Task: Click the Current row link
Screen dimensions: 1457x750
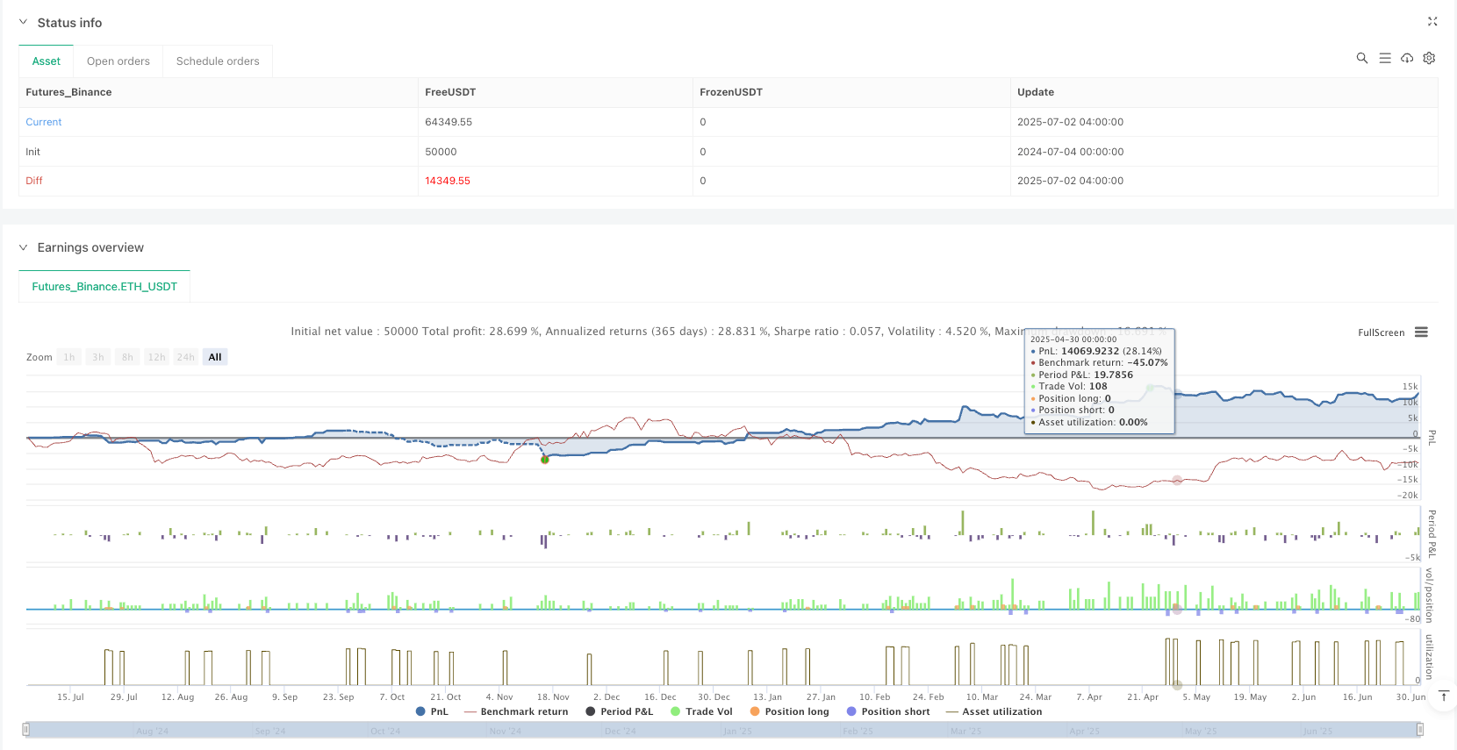Action: [44, 122]
